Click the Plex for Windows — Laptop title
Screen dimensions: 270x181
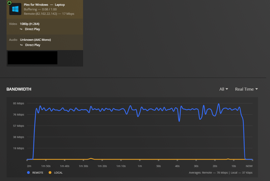(x=44, y=5)
